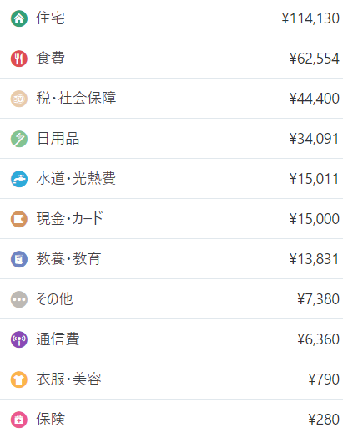Click the red fork-and-knife 食費 icon

pos(19,59)
